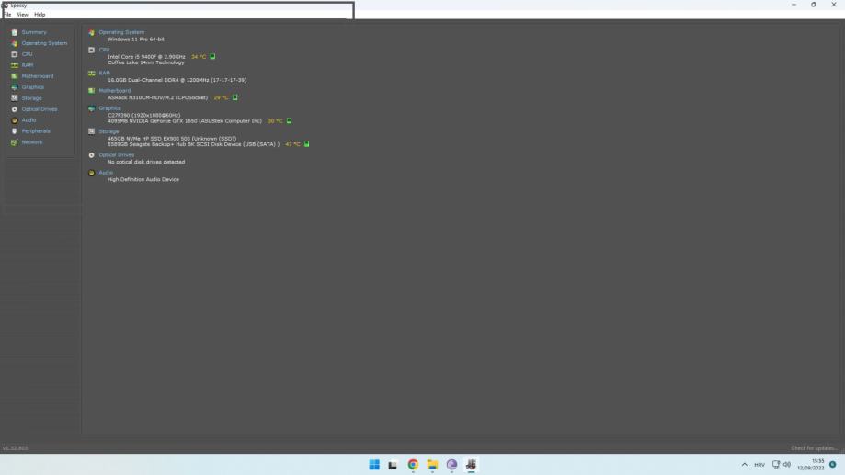Open the taskbar clock and date
Viewport: 845px width, 475px height.
[811, 465]
